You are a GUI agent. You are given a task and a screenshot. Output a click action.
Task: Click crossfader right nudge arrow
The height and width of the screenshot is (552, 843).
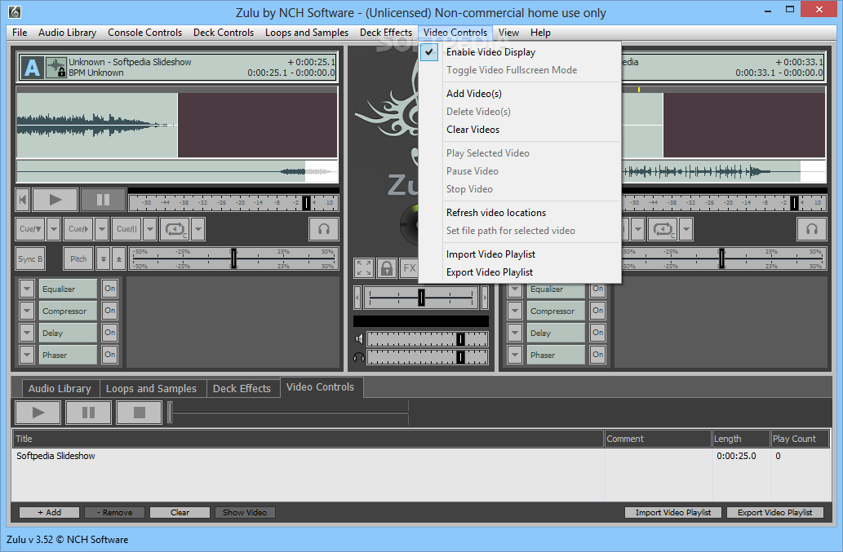(x=485, y=298)
